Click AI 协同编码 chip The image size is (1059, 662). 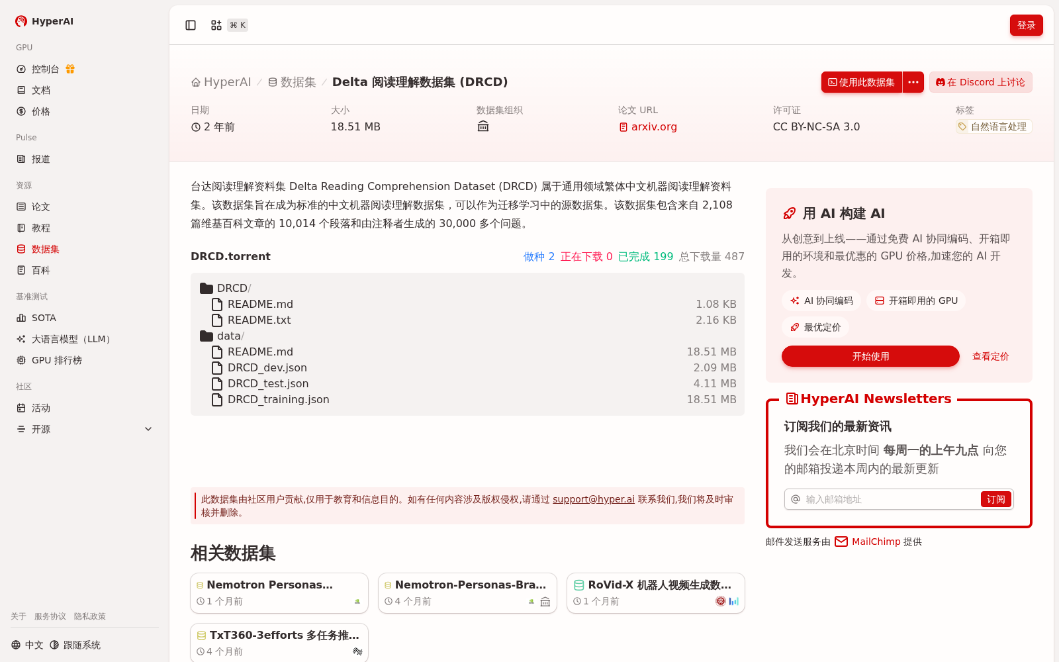point(821,301)
